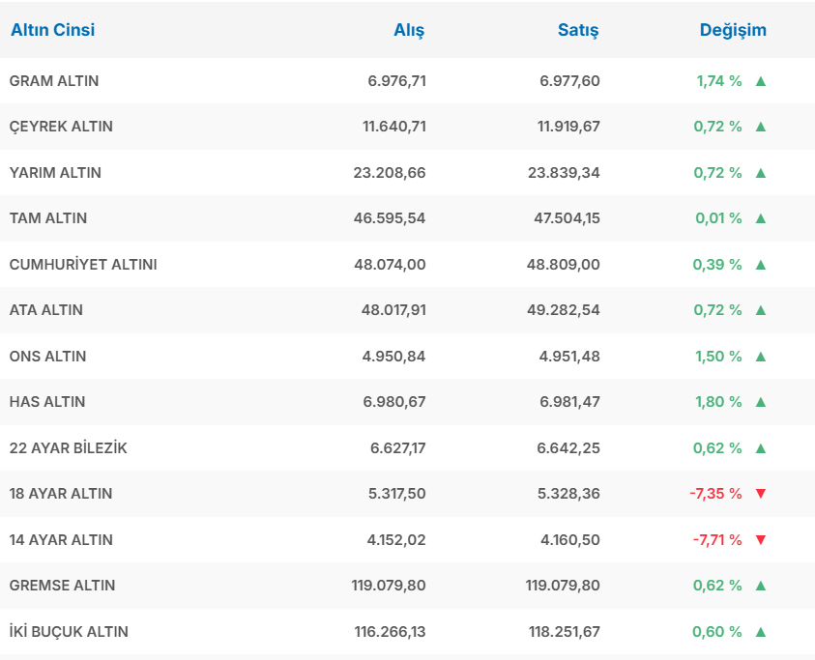Click the up arrow for CUMHURİYET ALTINI
Screen dimensions: 815x660
click(760, 265)
